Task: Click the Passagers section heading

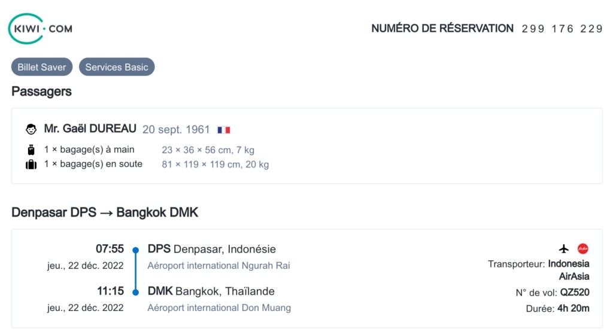Action: [x=41, y=92]
